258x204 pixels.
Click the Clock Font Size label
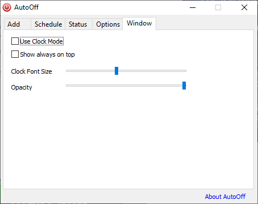tap(31, 71)
